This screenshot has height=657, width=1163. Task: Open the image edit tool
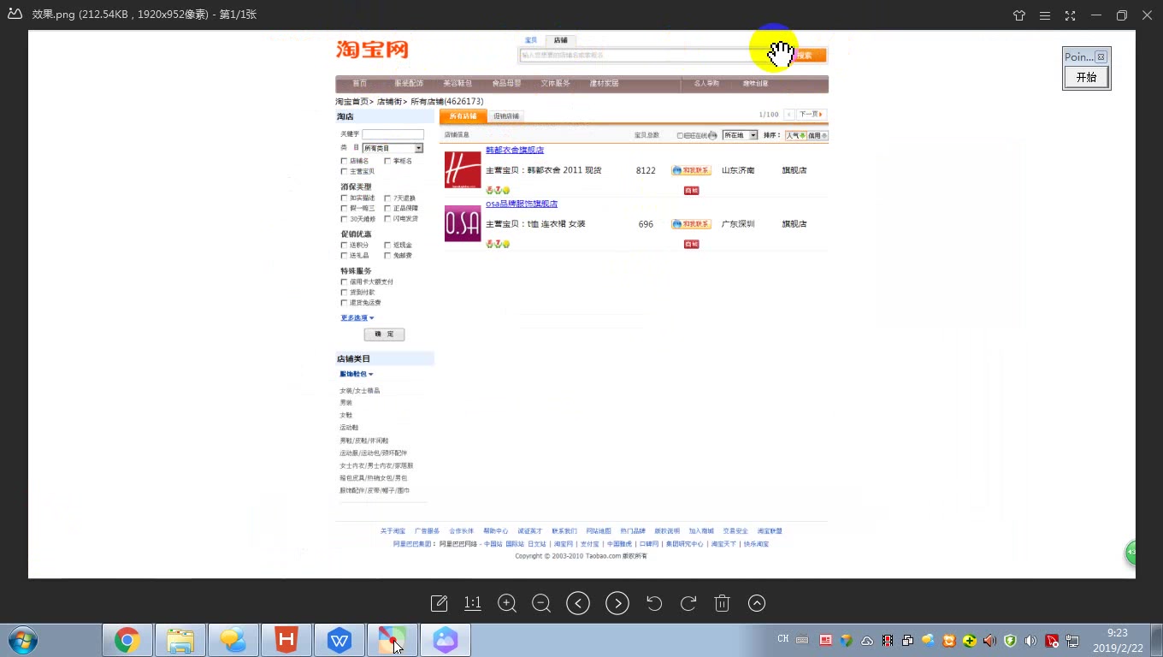[x=439, y=603]
